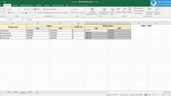Align text to bottom of cell

click(x=35, y=9)
